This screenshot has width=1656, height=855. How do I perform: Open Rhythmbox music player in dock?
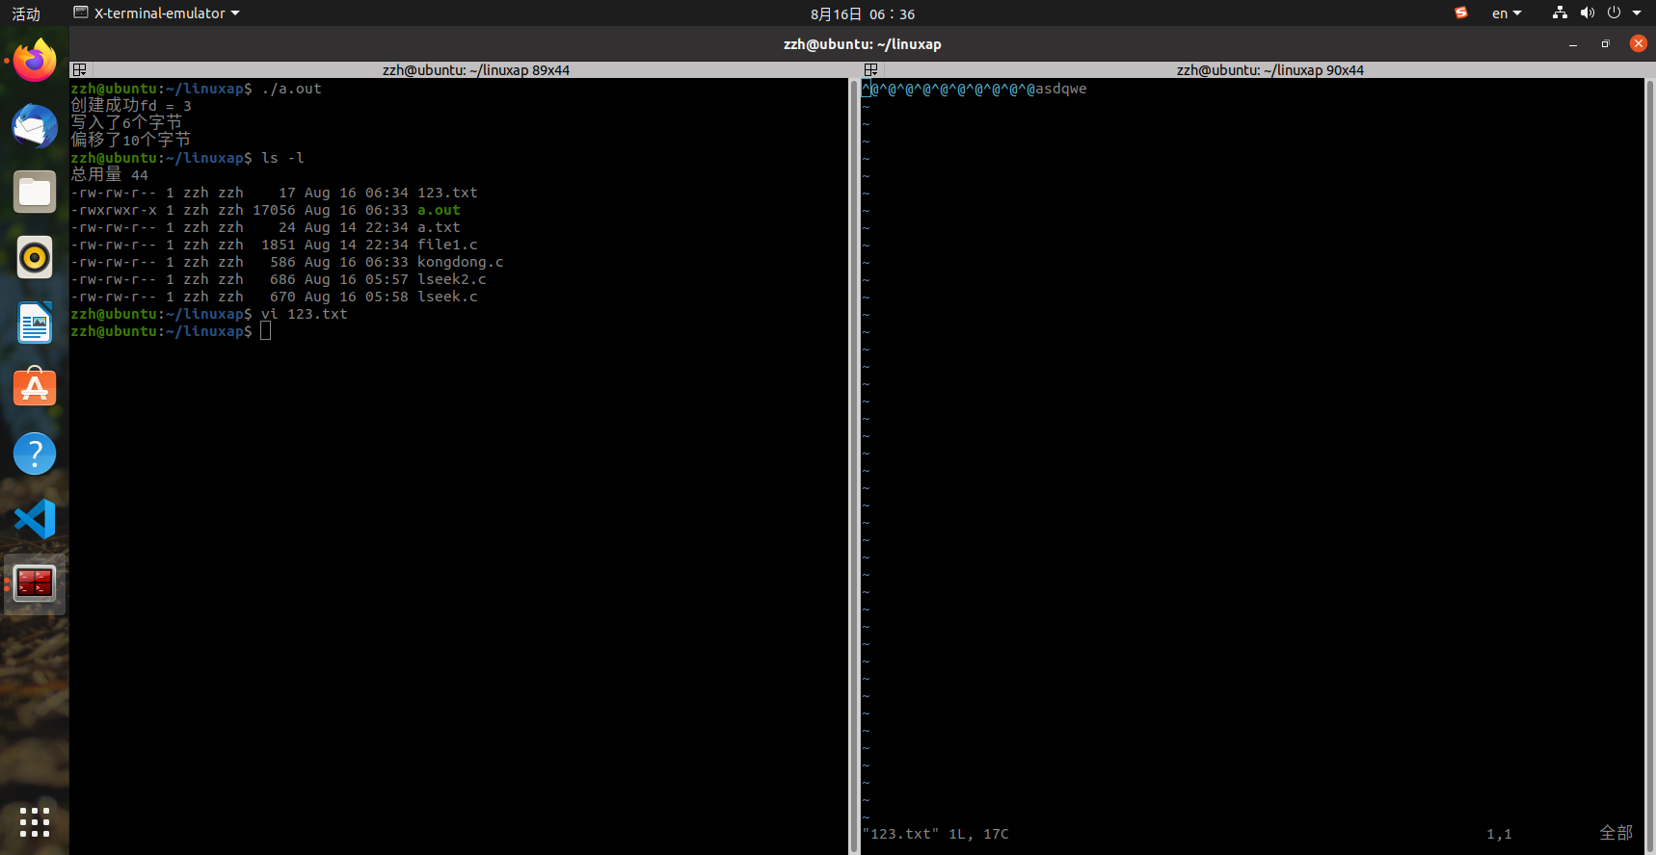point(35,257)
